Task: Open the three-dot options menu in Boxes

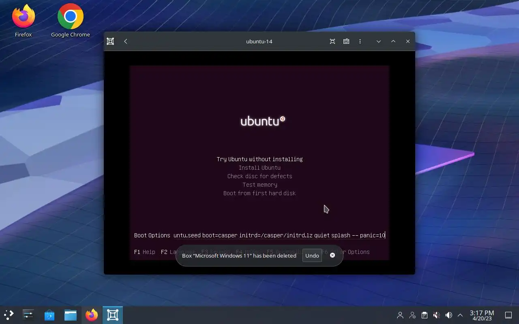Action: 360,41
